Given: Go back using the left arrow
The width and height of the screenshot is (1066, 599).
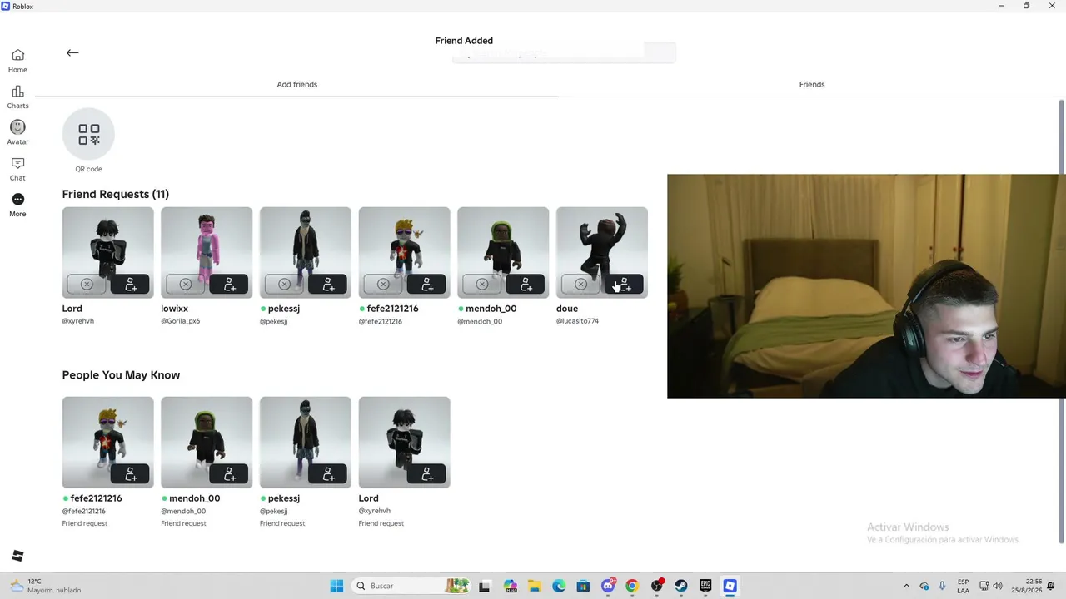Looking at the screenshot, I should coord(72,52).
